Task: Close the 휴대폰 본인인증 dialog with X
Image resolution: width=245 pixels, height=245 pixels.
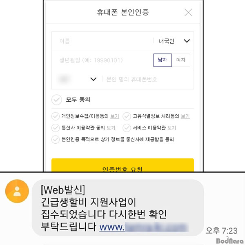Action: [188, 13]
